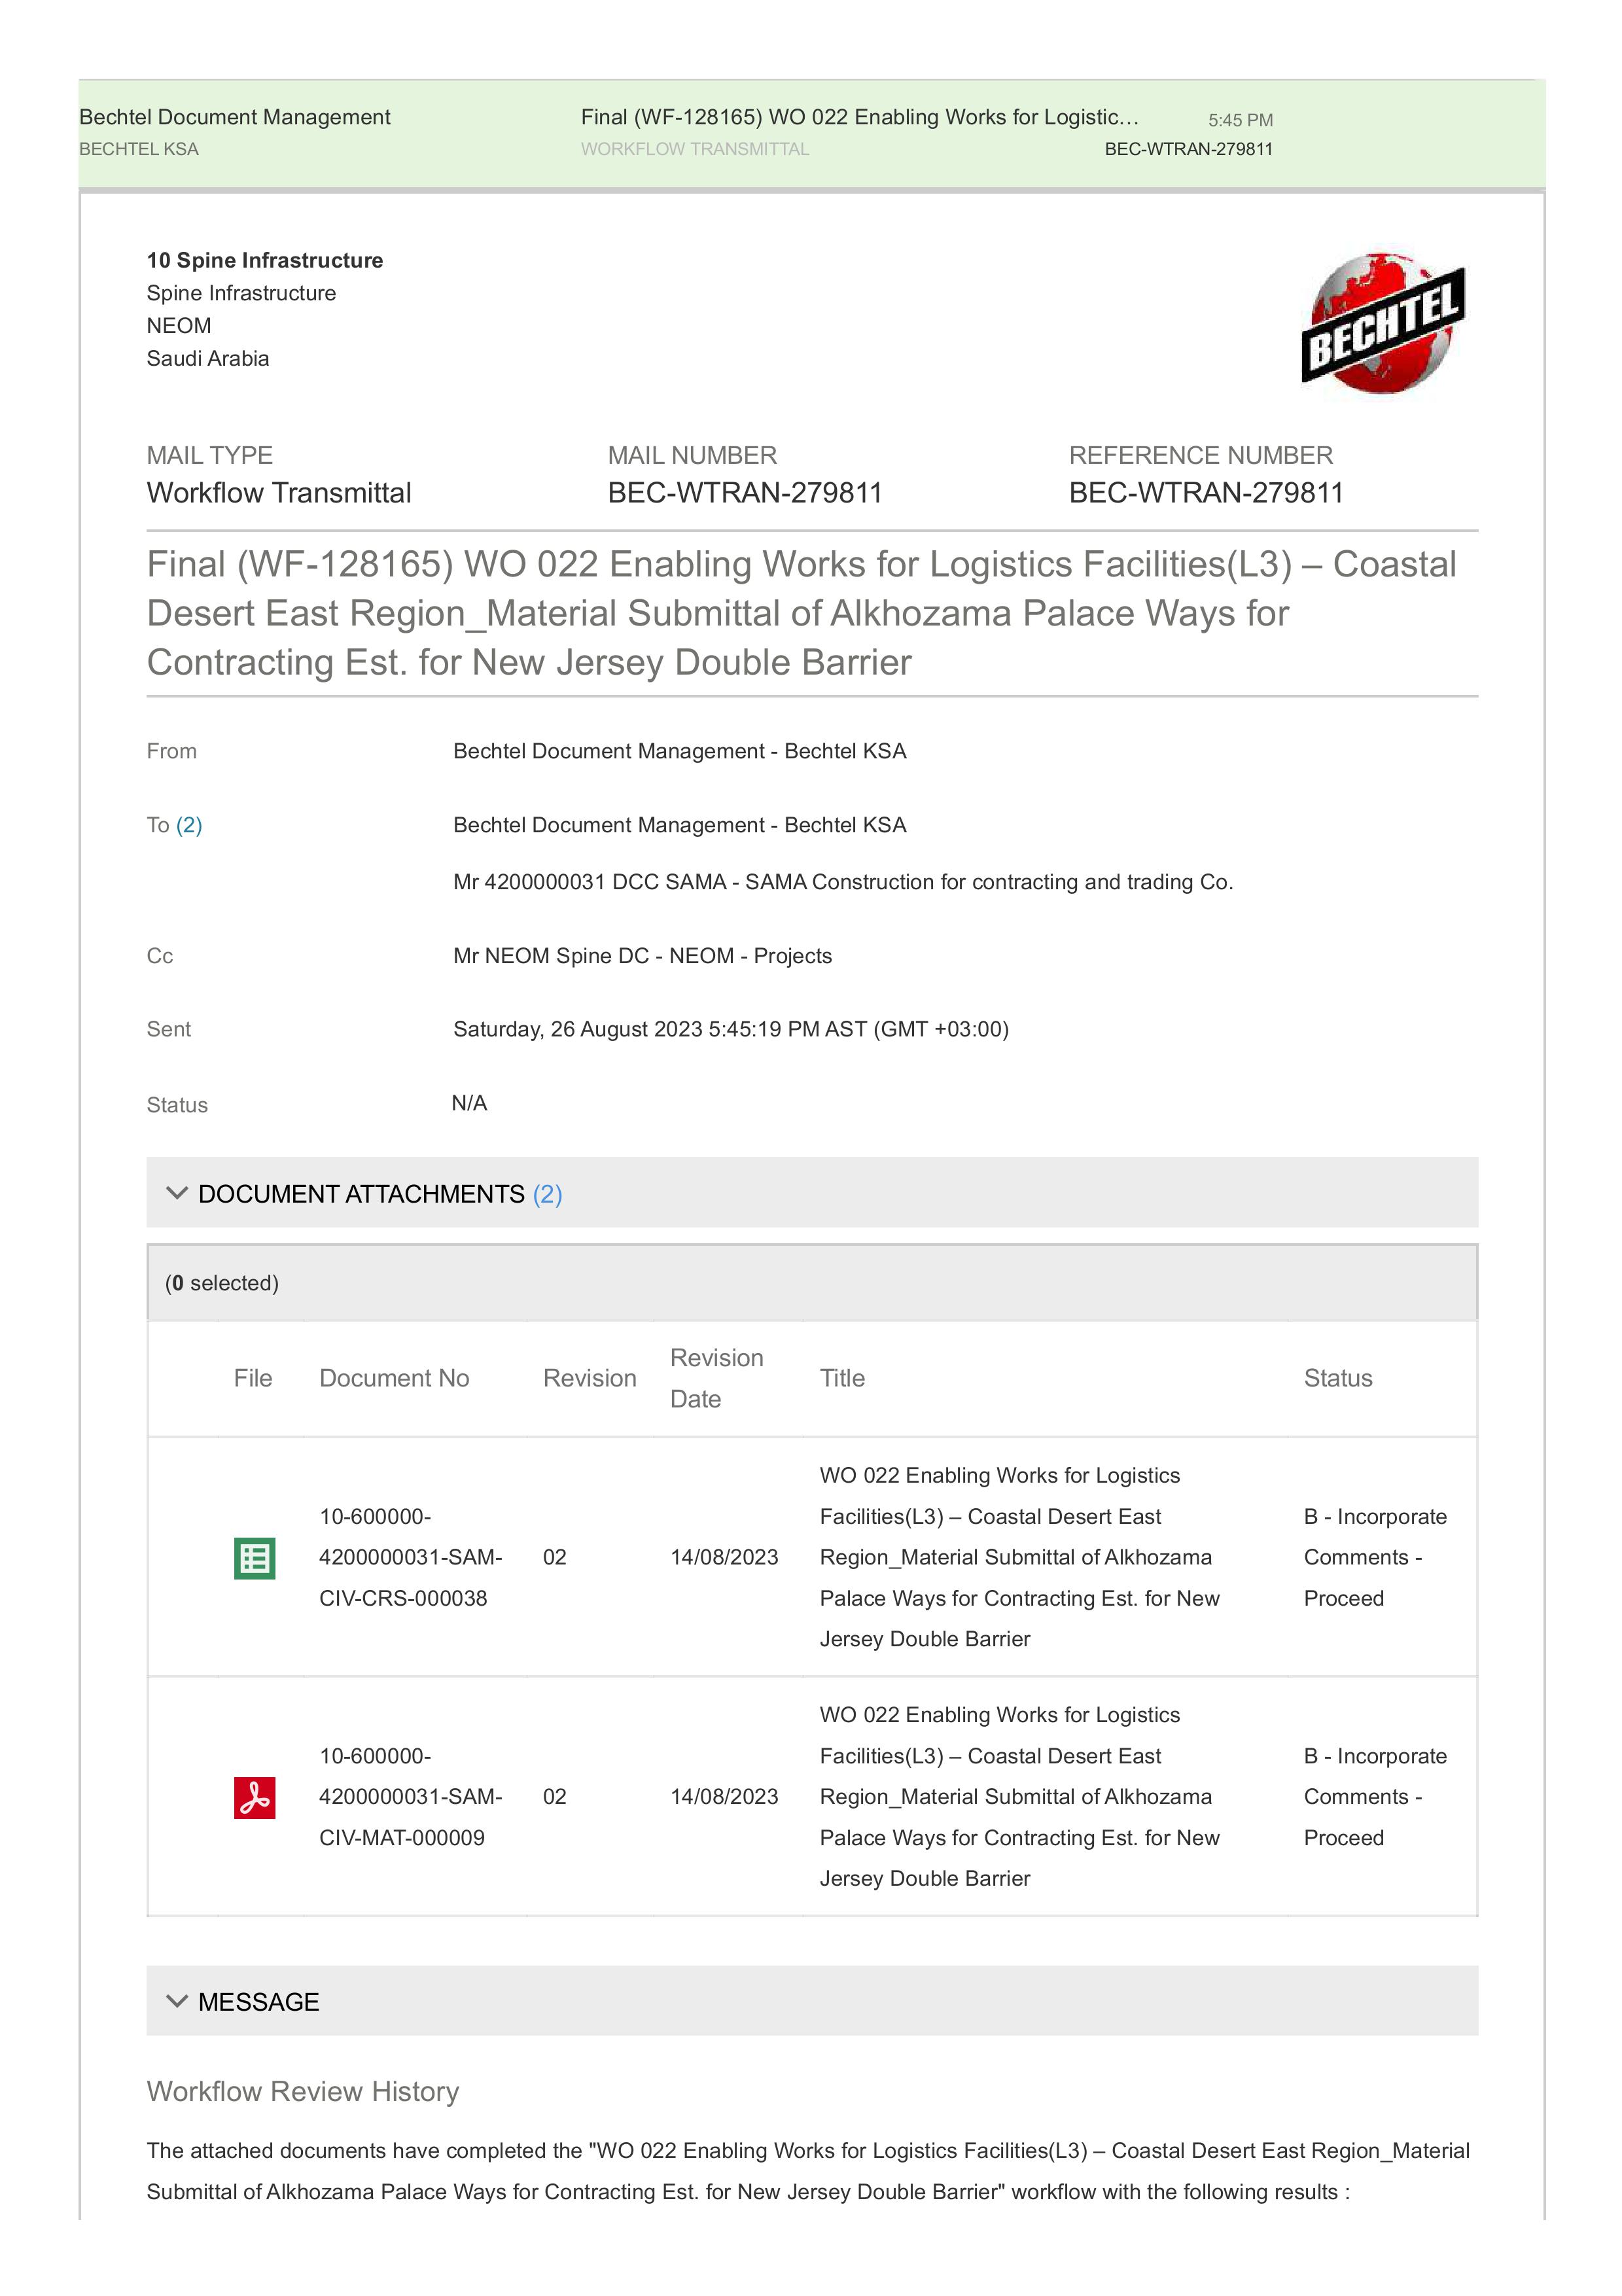Sort attachments by Title column header
Image resolution: width=1622 pixels, height=2296 pixels.
point(842,1378)
